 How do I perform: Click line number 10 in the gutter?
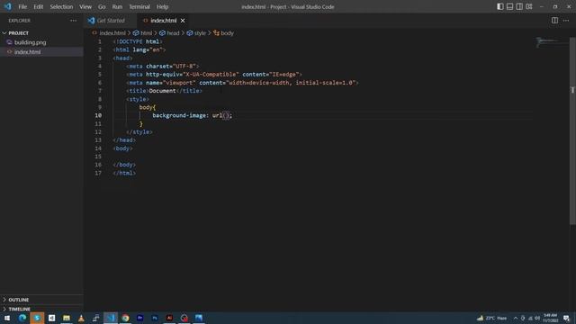pos(98,115)
